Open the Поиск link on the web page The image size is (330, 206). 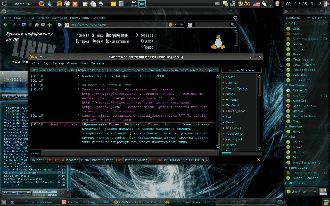pos(148,47)
